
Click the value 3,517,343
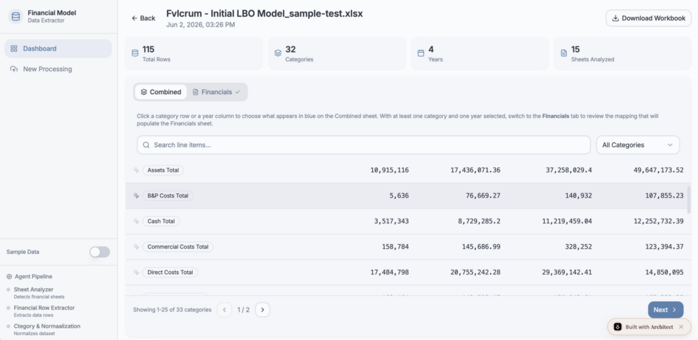(x=391, y=221)
